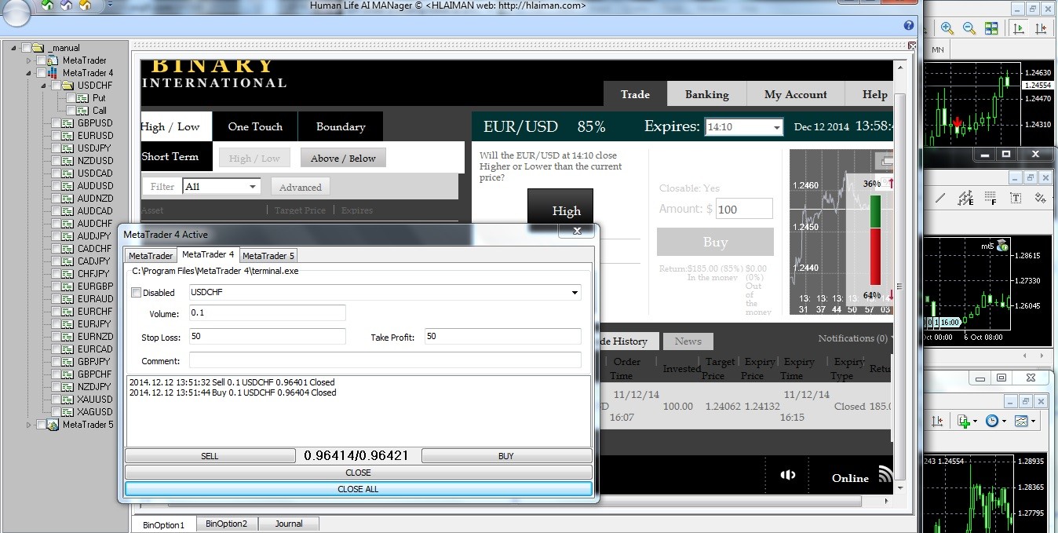This screenshot has height=533, width=1058.
Task: Collapse the USDCHF tree node
Action: pyautogui.click(x=44, y=86)
